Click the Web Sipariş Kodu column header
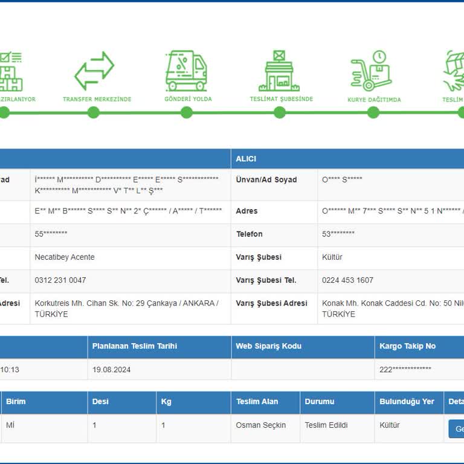The height and width of the screenshot is (464, 464). pos(303,346)
